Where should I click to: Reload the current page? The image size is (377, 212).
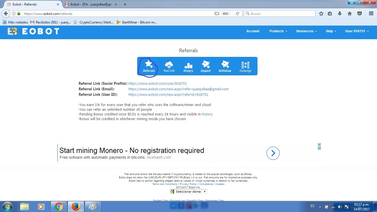point(237,14)
